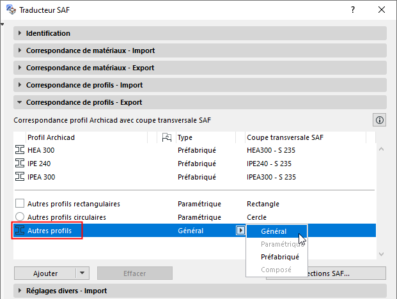This screenshot has height=299, width=397.
Task: Click Préfabriqué type of IPEA 300
Action: click(x=197, y=177)
